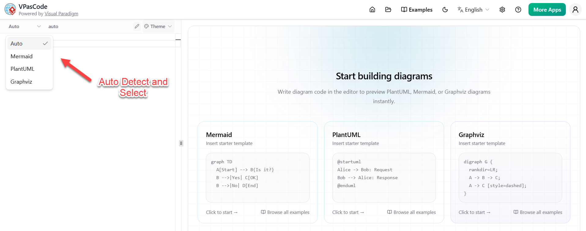586x231 pixels.
Task: Browse all examples for Mermaid
Action: tap(285, 212)
